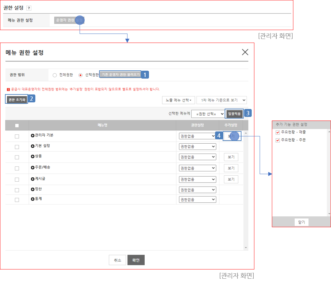Expand the 주문/배송 plus icon
331x283 pixels.
pyautogui.click(x=32, y=167)
